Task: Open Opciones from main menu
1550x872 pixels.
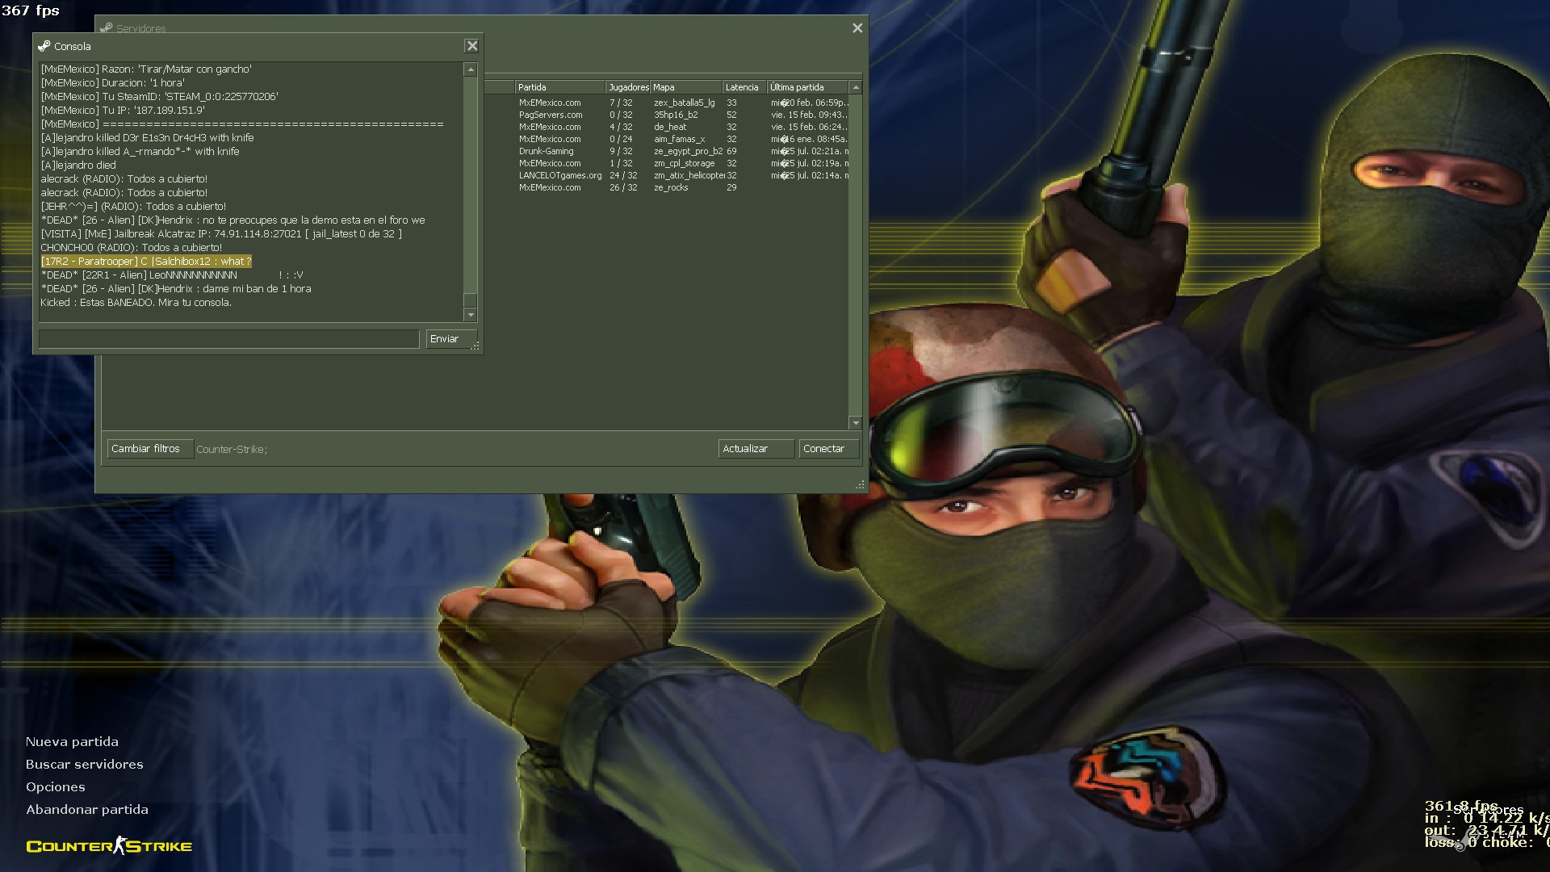Action: (55, 787)
